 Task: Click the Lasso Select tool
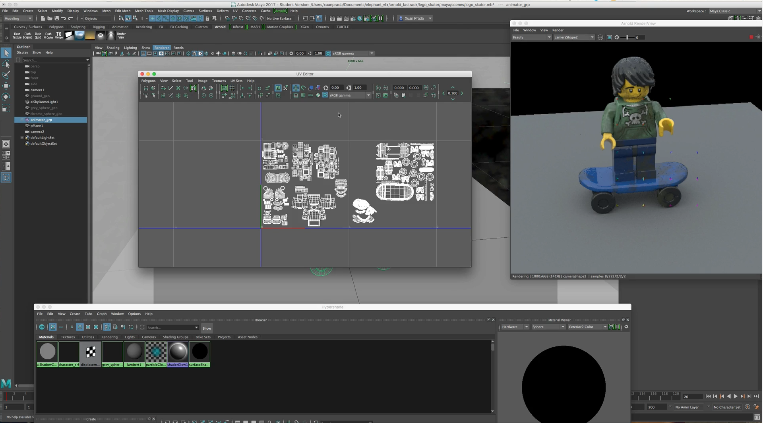point(6,64)
